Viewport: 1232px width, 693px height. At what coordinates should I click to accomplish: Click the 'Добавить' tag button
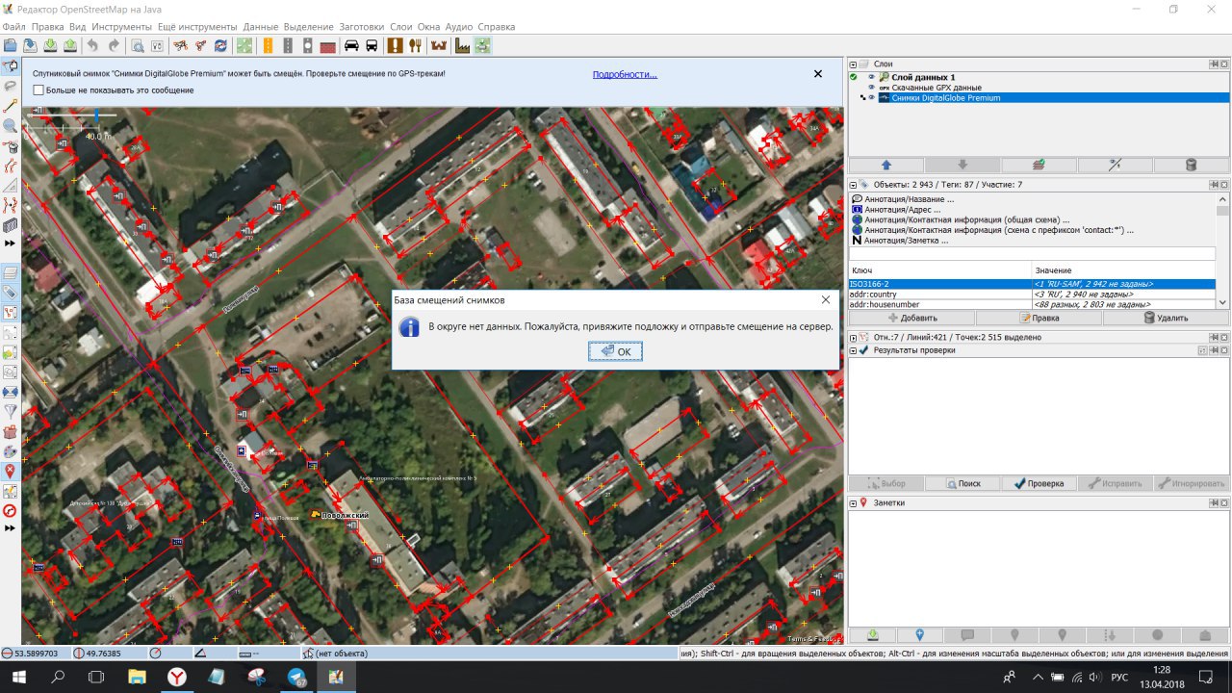[x=911, y=318]
